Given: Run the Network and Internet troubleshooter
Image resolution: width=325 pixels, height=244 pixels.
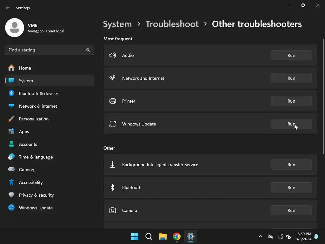Looking at the screenshot, I should click(291, 78).
